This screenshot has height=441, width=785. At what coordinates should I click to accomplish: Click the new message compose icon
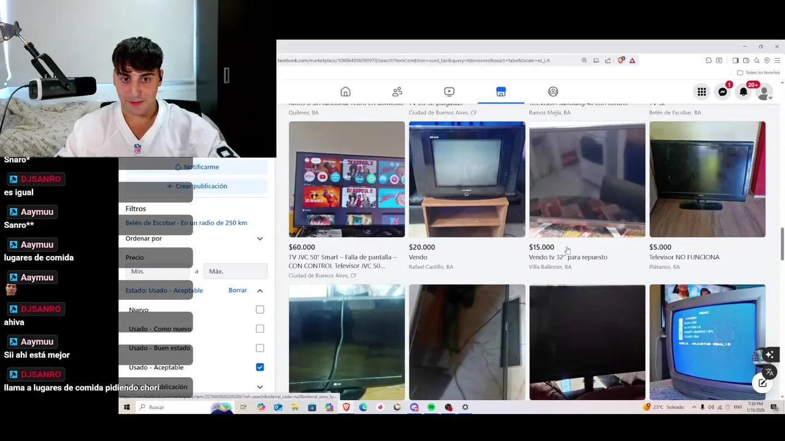(762, 383)
